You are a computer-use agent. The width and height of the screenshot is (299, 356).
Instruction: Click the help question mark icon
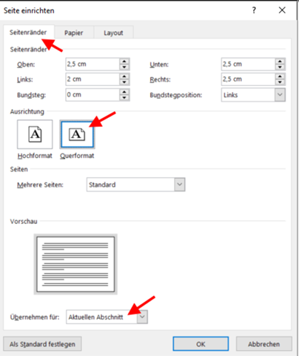(x=254, y=10)
